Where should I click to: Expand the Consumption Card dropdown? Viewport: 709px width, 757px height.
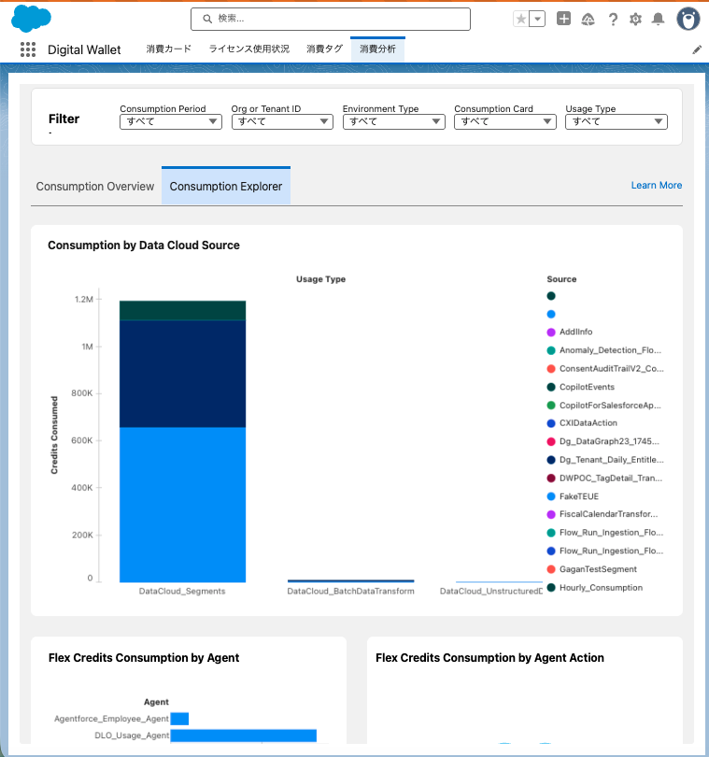[505, 121]
